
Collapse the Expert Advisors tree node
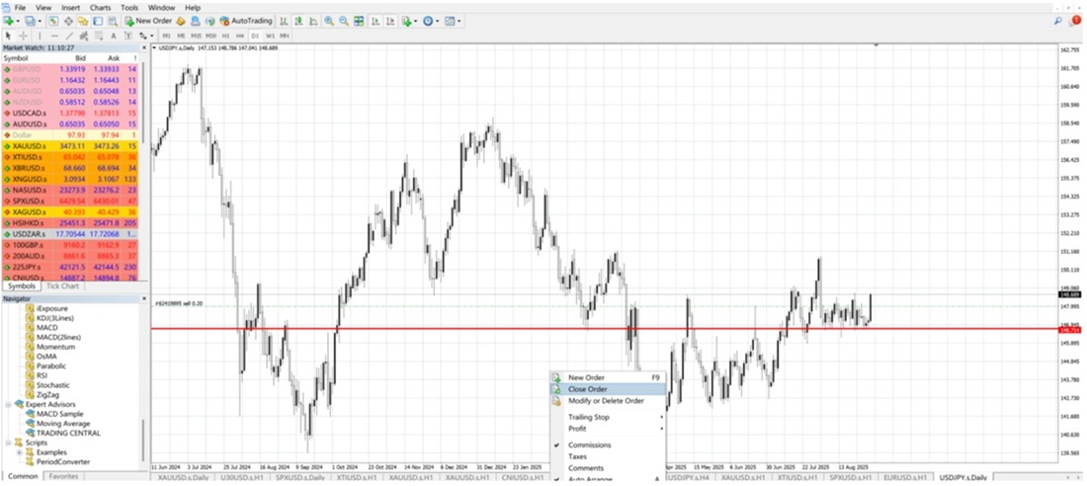(x=9, y=404)
